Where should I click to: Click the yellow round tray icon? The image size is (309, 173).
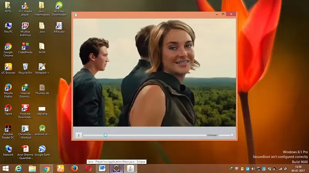[242, 169]
